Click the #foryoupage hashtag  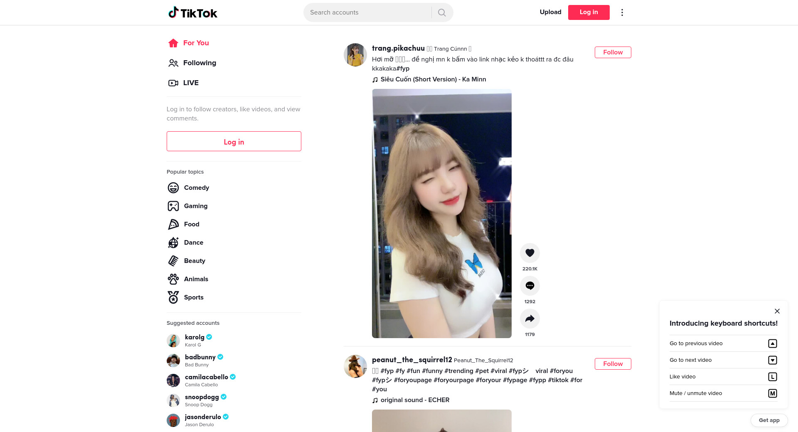pos(413,380)
